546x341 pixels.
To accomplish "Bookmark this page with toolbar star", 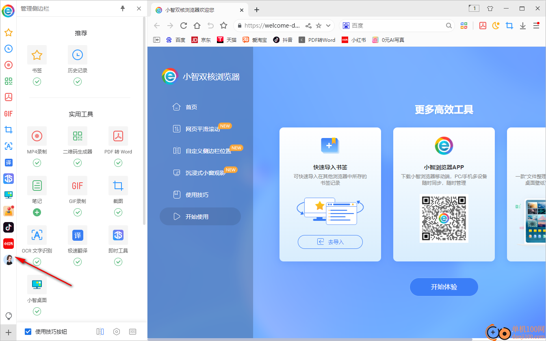I will [224, 26].
